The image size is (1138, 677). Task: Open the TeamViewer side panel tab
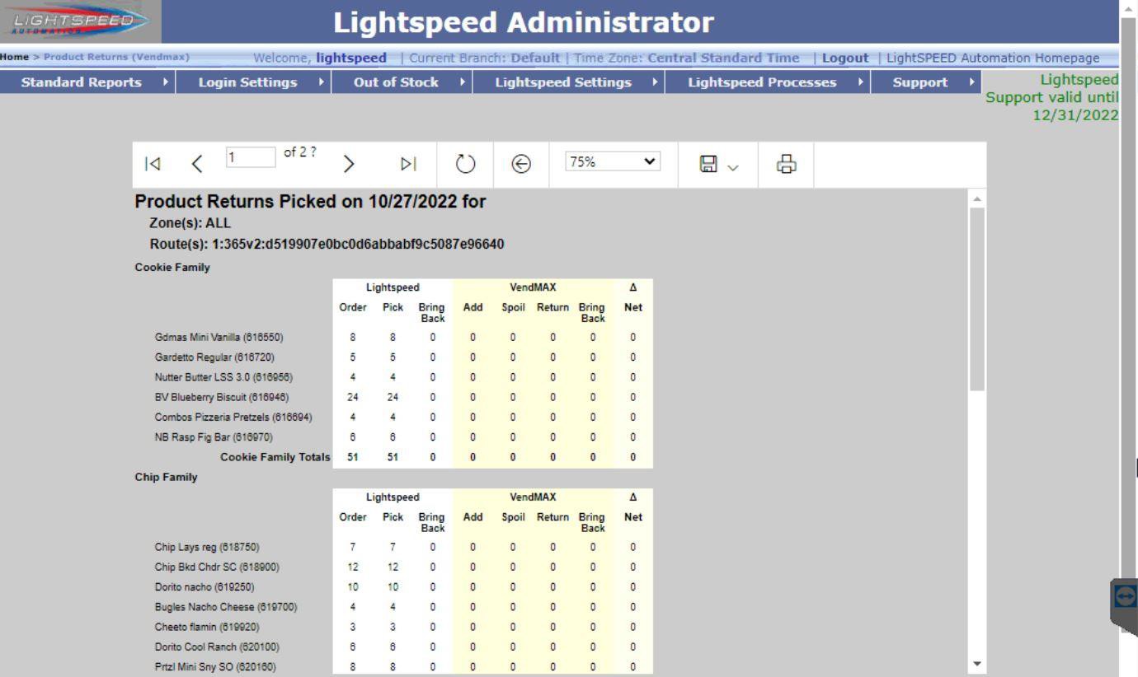(1125, 607)
